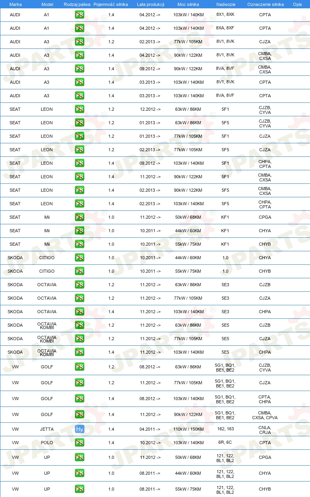
Task: Click blue Hy hybrid icon in VW JETTA row
Action: 79,429
